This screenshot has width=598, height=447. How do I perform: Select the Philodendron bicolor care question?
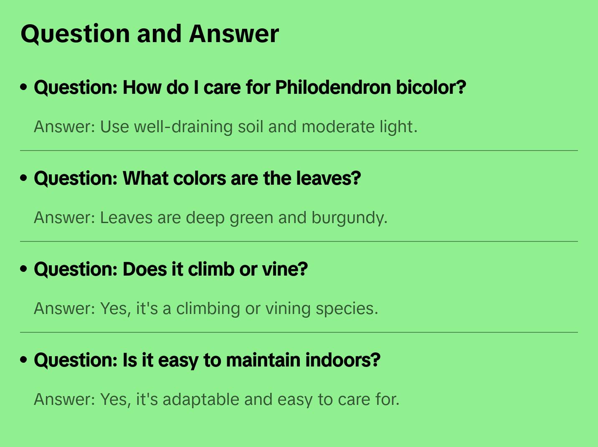tap(250, 88)
